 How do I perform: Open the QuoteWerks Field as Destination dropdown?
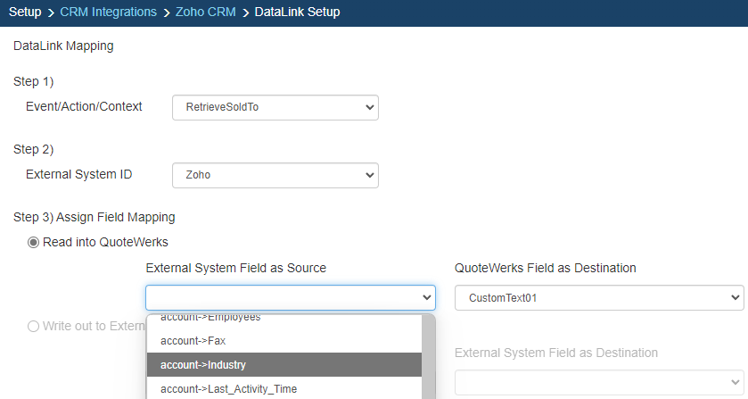[x=598, y=298]
